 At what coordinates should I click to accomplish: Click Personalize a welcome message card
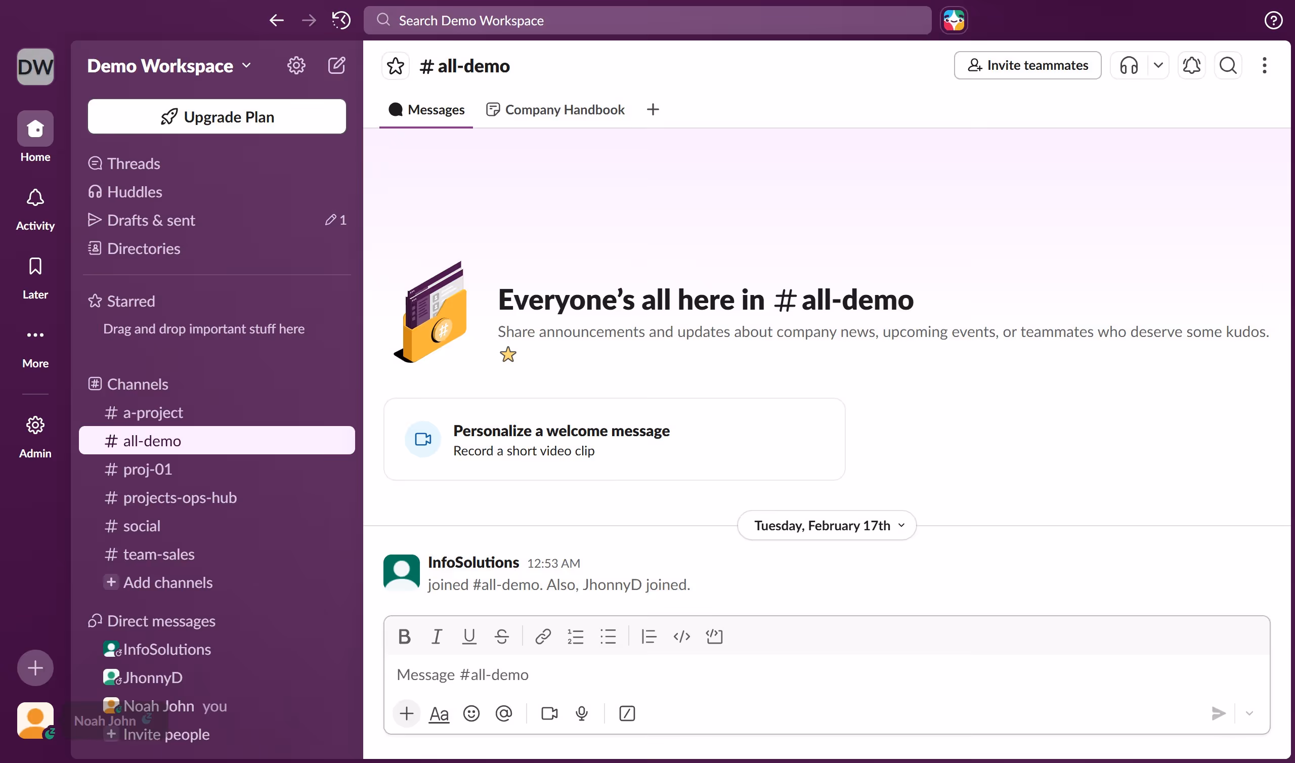[614, 440]
